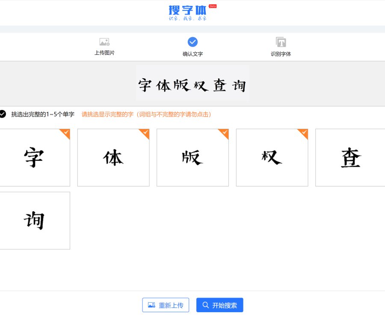Viewport: 385px width, 316px height.
Task: Click the picture icon above 上传图片
Action: [104, 42]
